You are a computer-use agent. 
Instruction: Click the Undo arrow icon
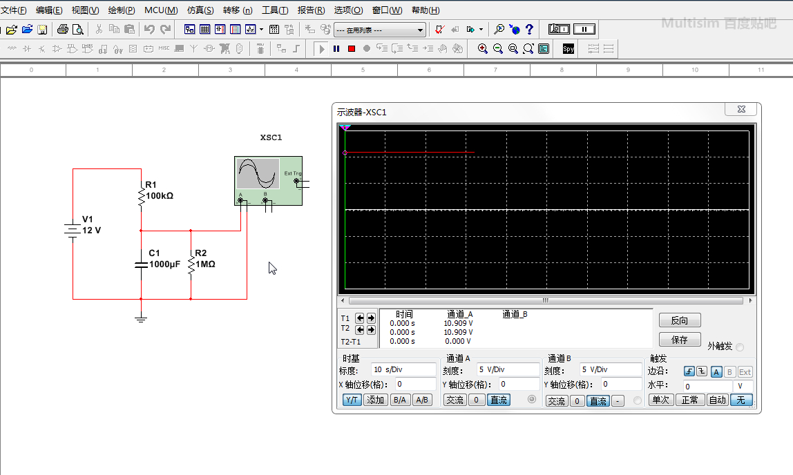coord(149,30)
